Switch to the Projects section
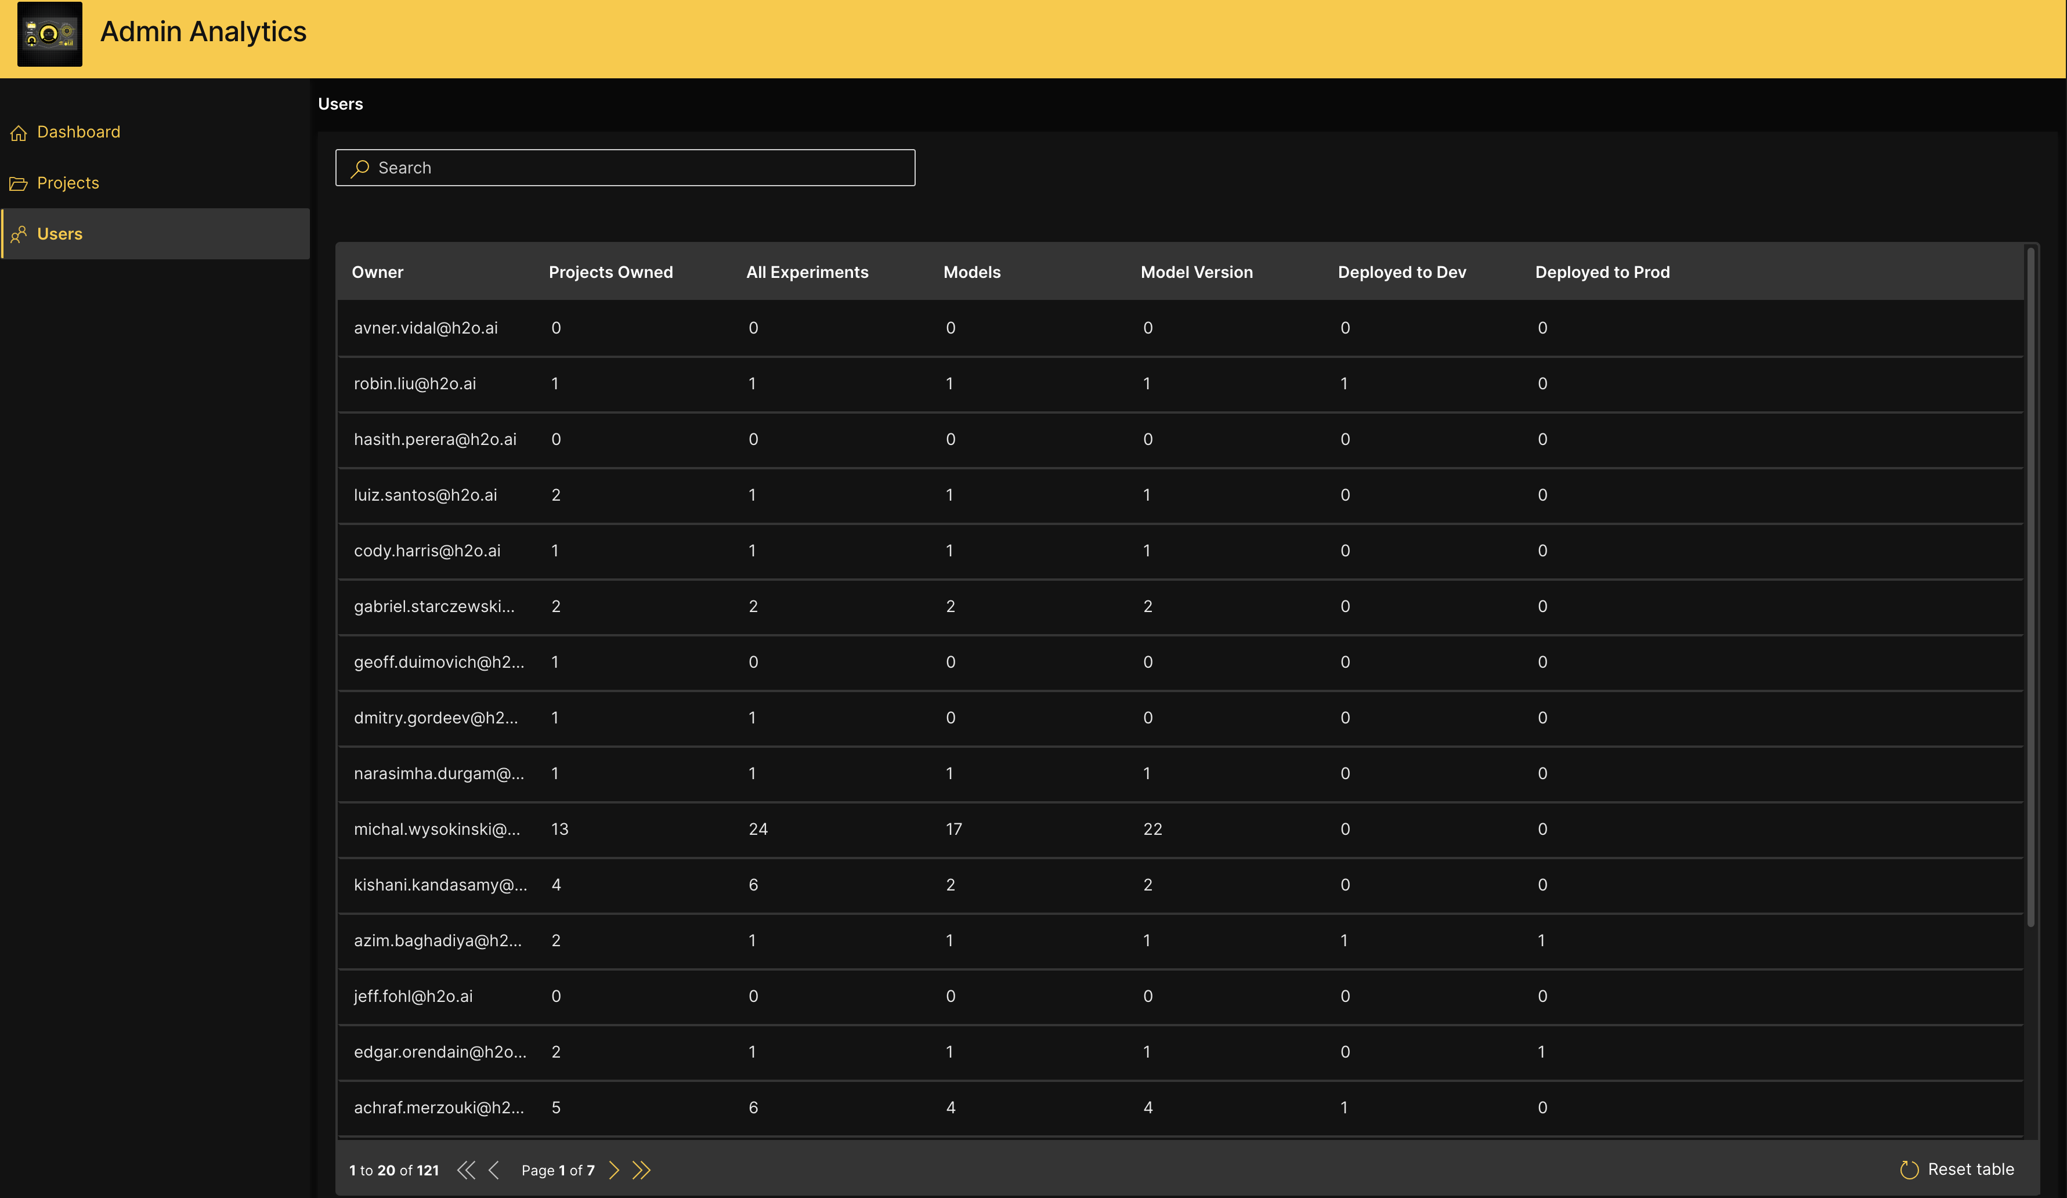 tap(69, 183)
